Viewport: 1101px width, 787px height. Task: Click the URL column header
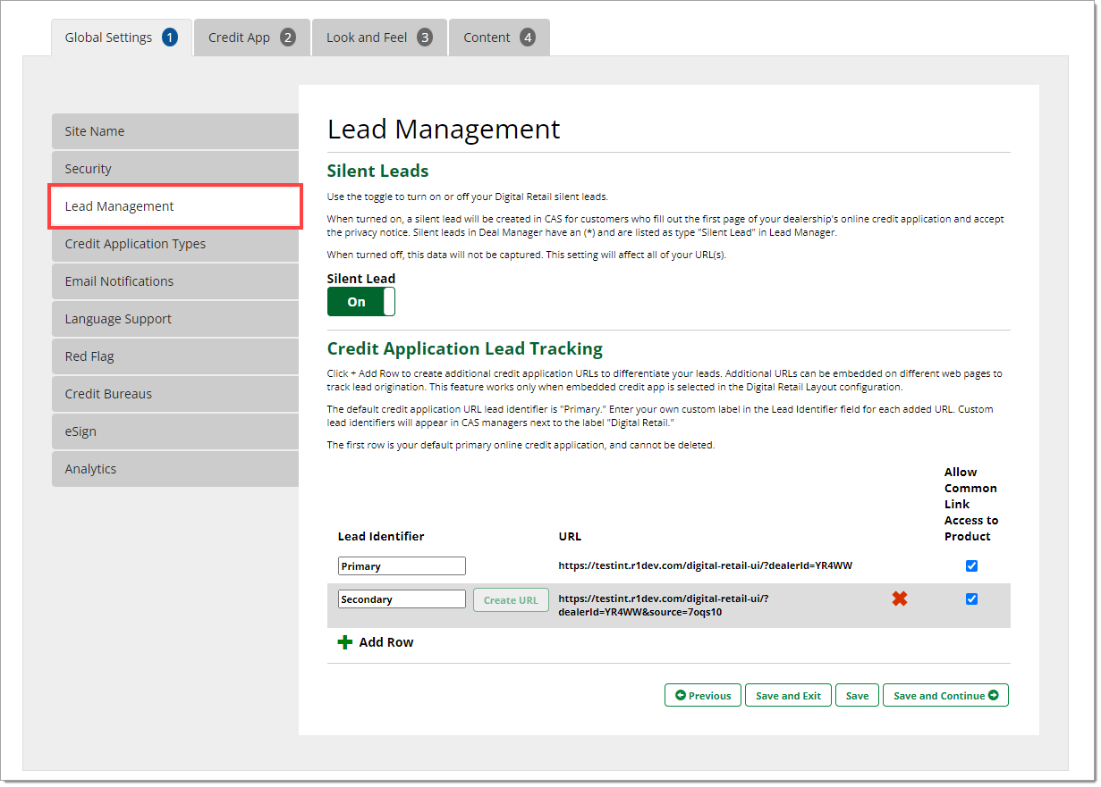570,537
